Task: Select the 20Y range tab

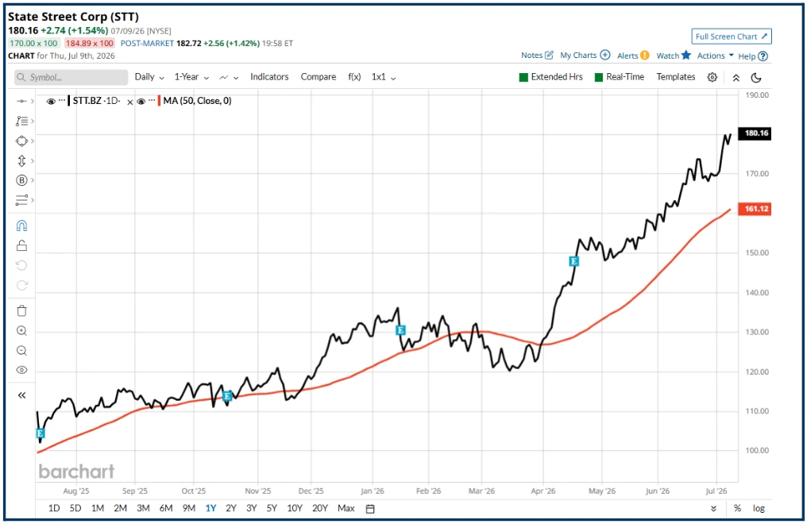Action: (x=319, y=508)
